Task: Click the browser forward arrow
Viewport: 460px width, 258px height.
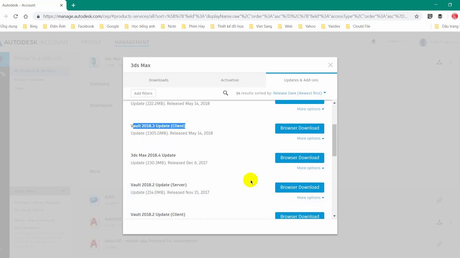Action: [5, 16]
